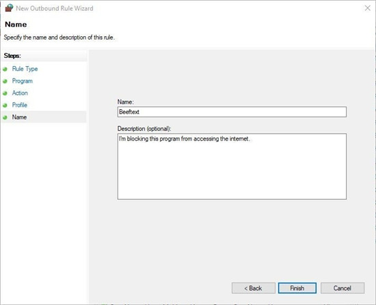Jump to the Action step
The image size is (376, 305).
[20, 93]
